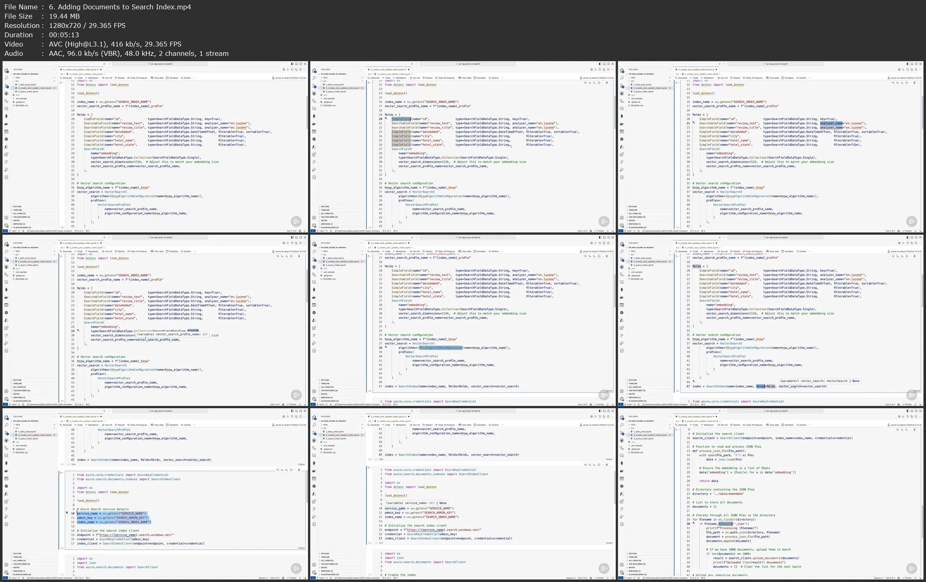This screenshot has height=582, width=926.
Task: Select 2_create_and_update_index.ipynb tab in top-left frame
Action: tap(80, 70)
